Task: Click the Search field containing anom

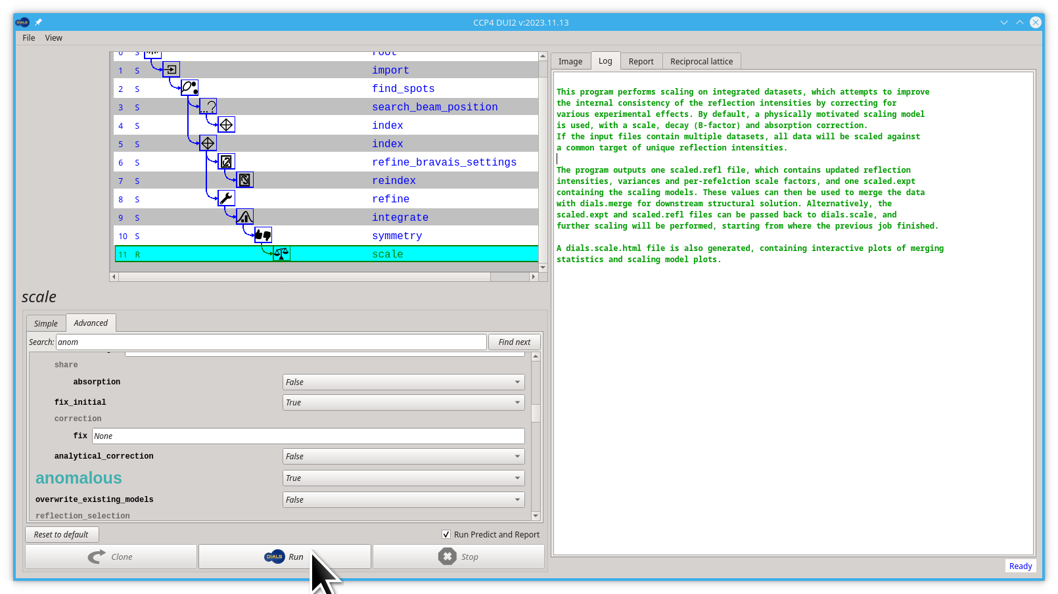Action: click(271, 342)
